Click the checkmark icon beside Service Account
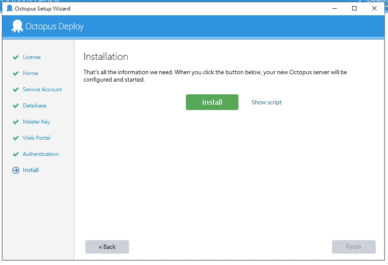Image resolution: width=388 pixels, height=265 pixels. [16, 89]
